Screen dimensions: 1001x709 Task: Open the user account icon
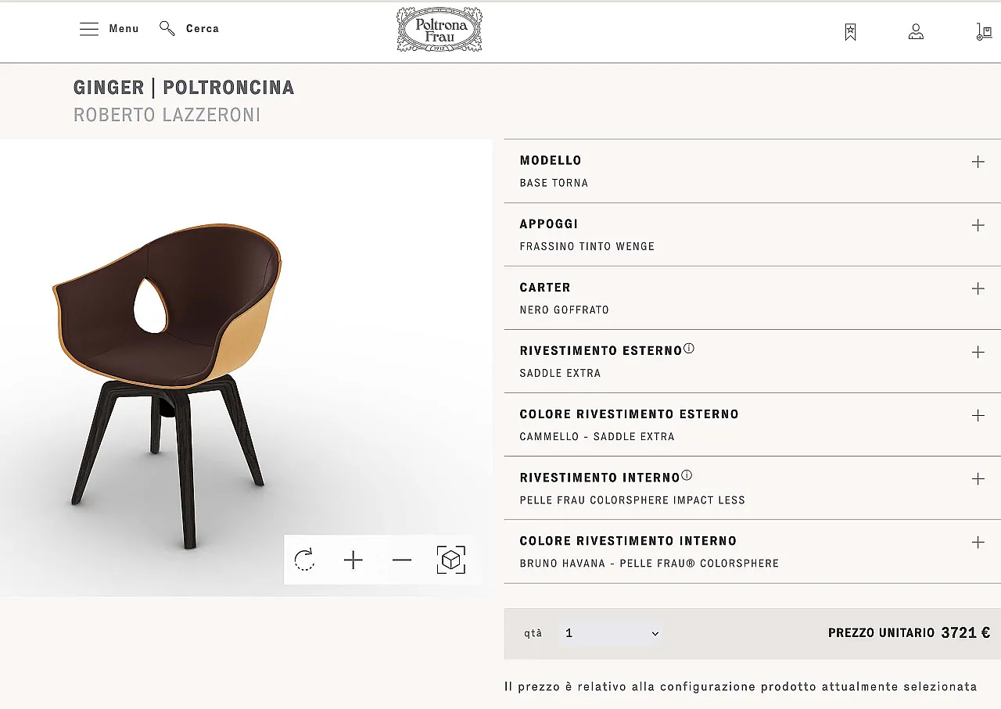[x=916, y=32]
